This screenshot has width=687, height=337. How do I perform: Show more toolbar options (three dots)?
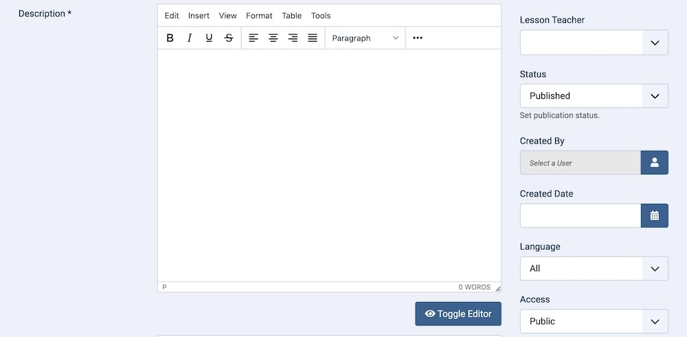tap(418, 38)
